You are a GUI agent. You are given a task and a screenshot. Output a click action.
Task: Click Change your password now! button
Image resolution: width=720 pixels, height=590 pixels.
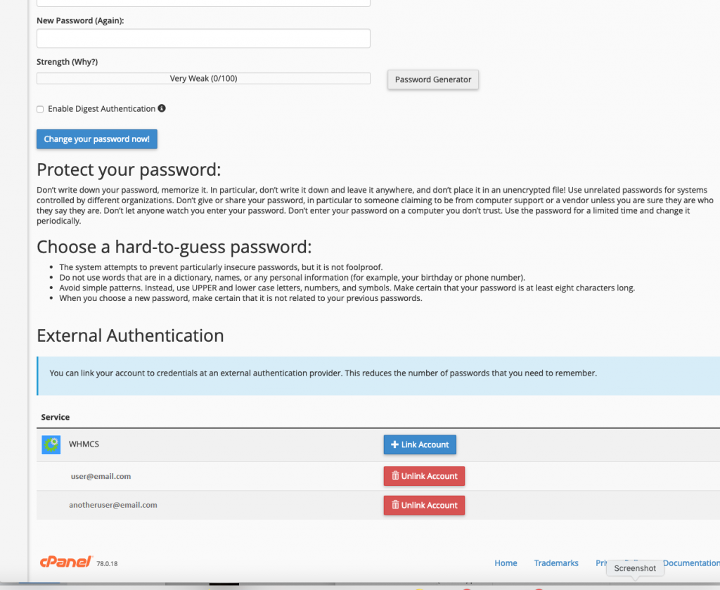click(x=97, y=139)
